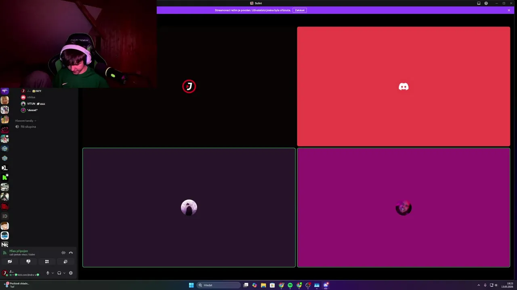Open clock showing 19:23
Viewport: 517px width, 290px height.
click(x=507, y=285)
